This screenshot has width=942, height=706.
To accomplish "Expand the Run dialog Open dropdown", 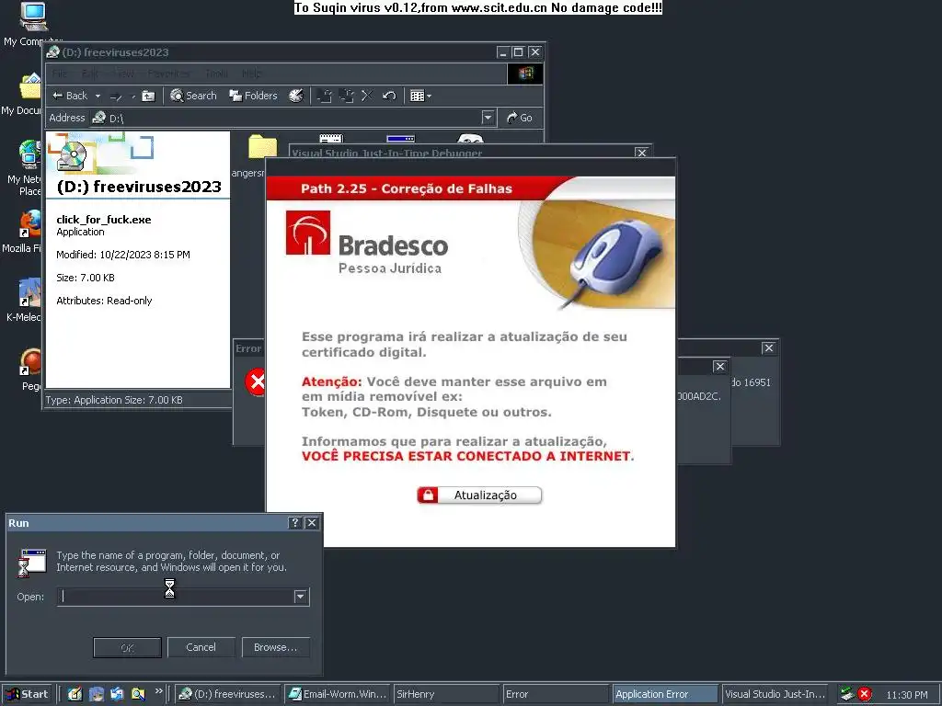I will coord(301,597).
